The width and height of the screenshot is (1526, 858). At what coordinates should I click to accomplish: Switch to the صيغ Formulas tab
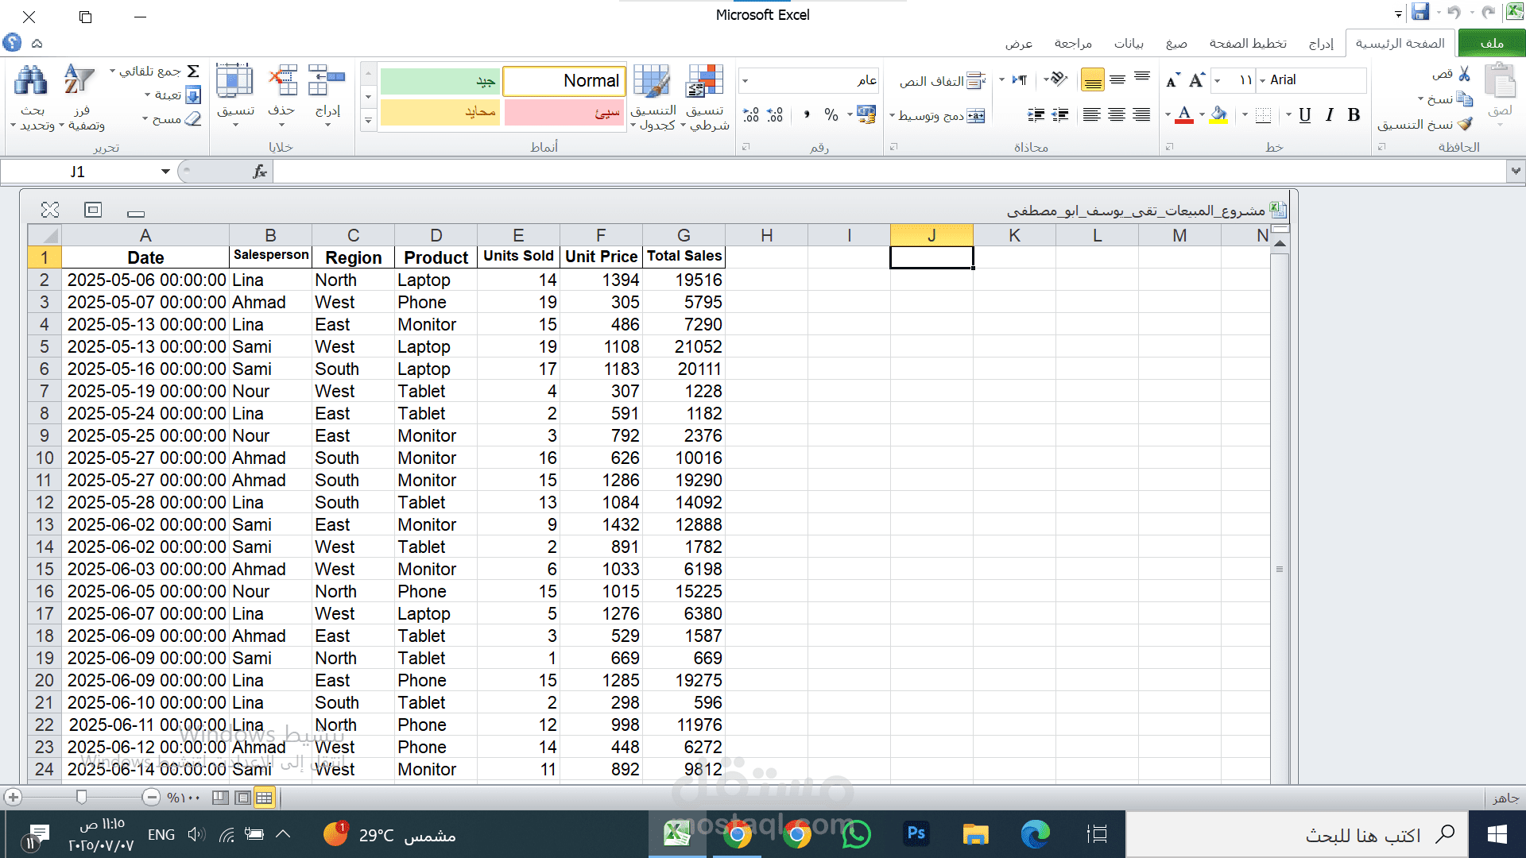coord(1176,43)
